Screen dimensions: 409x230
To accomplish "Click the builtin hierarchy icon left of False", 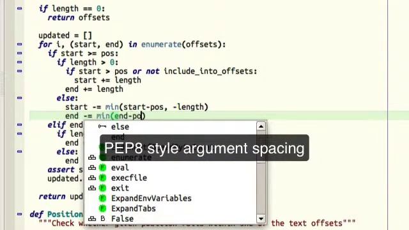I will [x=92, y=218].
